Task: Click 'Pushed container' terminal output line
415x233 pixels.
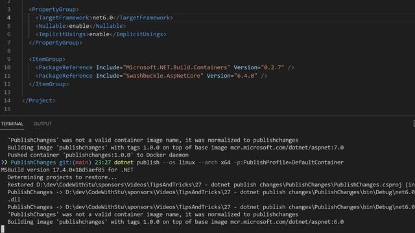Action: pyautogui.click(x=98, y=155)
